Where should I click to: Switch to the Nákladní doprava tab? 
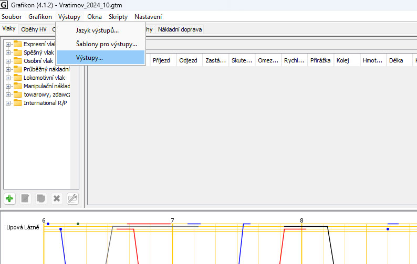pos(180,29)
